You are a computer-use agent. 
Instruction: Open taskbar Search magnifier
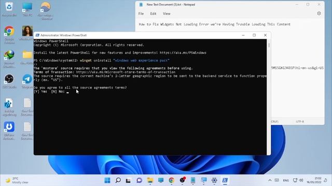(x=118, y=180)
